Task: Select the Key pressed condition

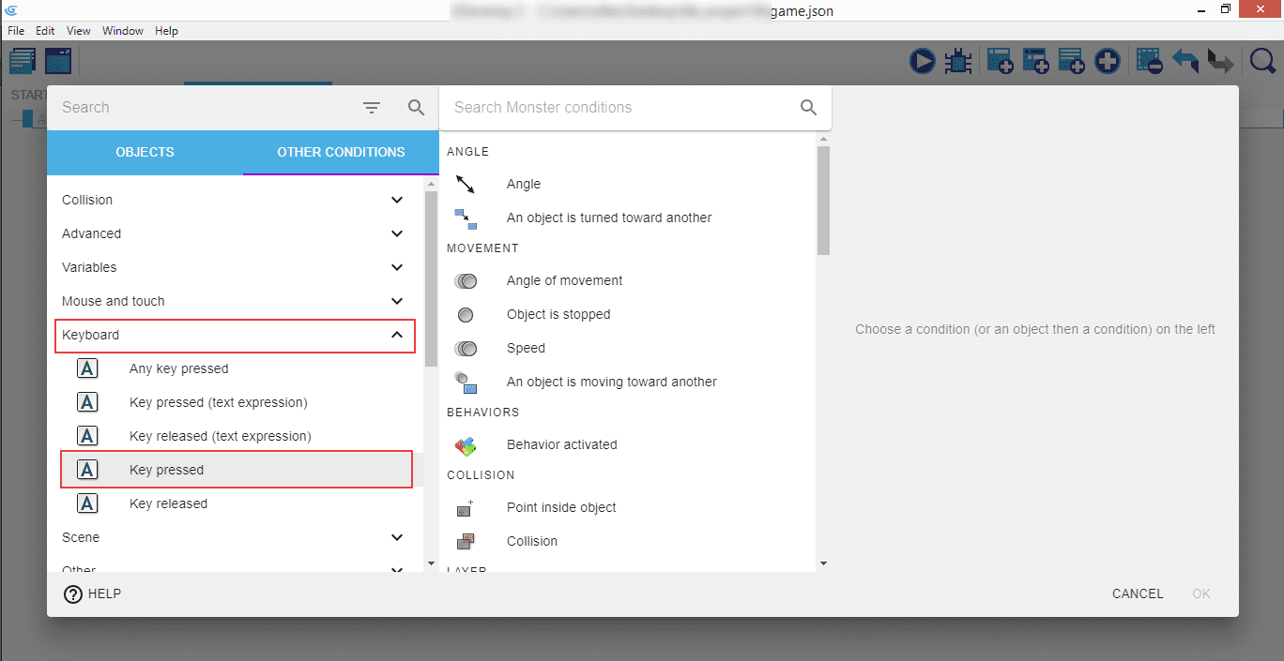Action: (x=167, y=470)
